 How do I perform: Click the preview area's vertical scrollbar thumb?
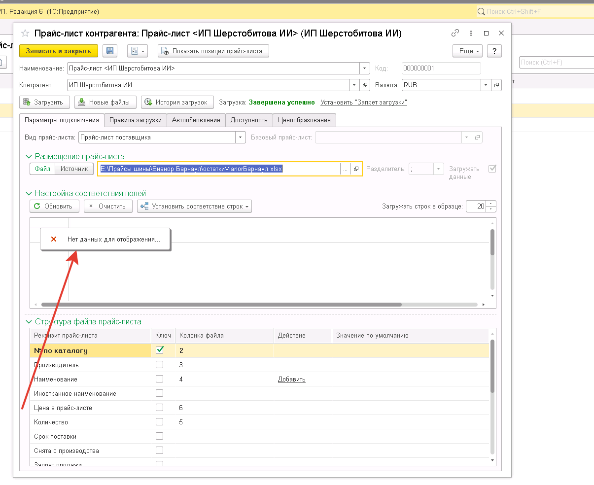click(x=492, y=242)
